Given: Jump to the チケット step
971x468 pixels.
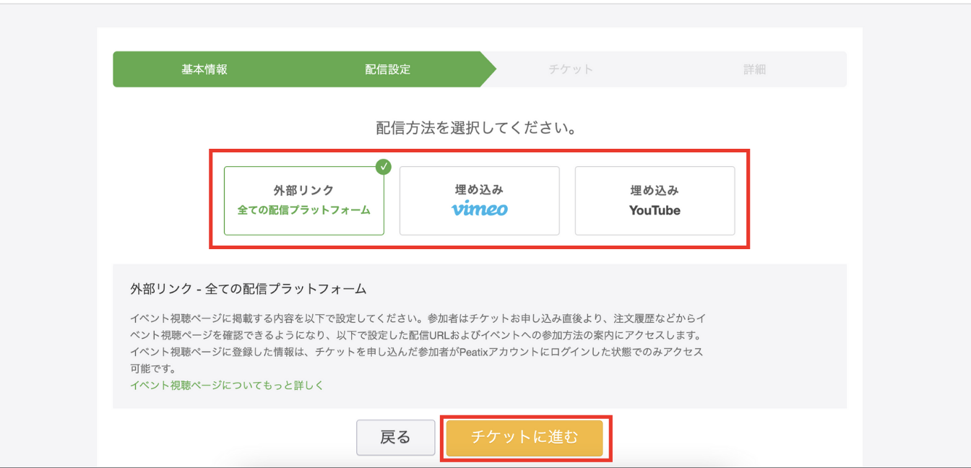Looking at the screenshot, I should [x=571, y=69].
